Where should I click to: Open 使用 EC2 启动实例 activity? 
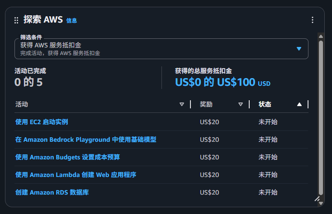click(x=42, y=122)
